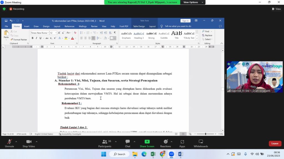Stop Video in Zoom
The image size is (284, 159).
(29, 144)
